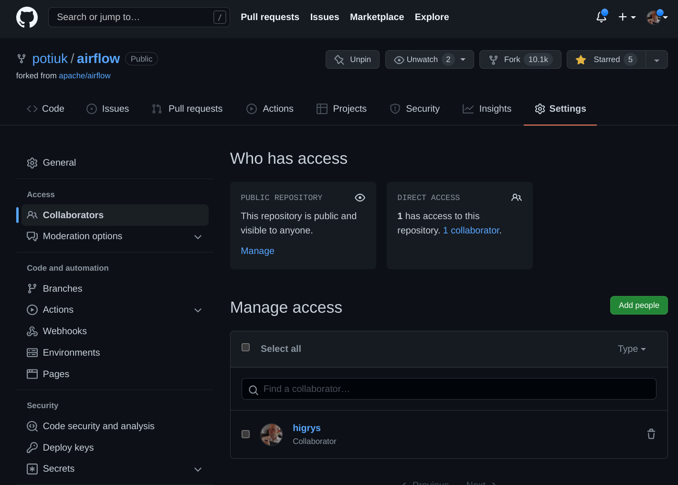Remove higrys with the trash icon
The image size is (678, 485).
(651, 434)
